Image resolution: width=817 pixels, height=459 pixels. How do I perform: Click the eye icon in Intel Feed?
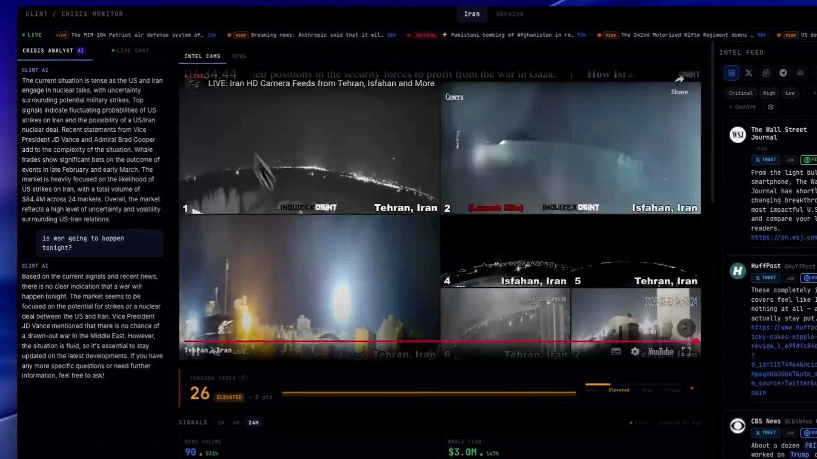[800, 73]
